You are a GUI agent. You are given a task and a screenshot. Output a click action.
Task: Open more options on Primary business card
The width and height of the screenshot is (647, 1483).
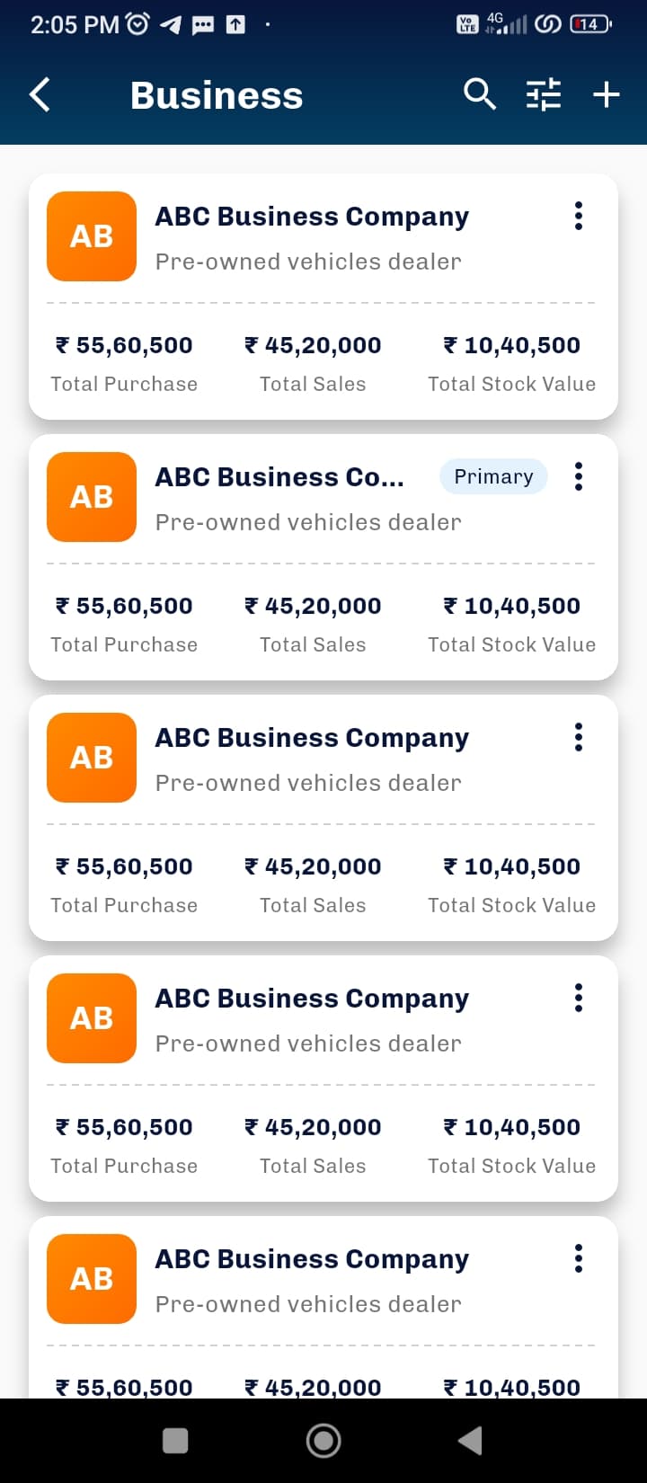pyautogui.click(x=579, y=476)
